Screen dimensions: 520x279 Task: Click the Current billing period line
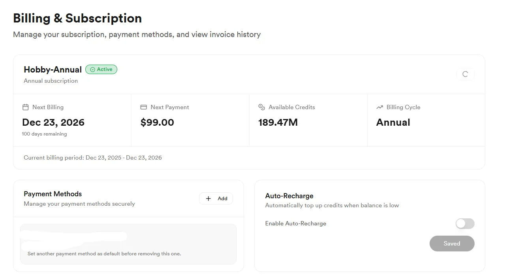tap(93, 158)
